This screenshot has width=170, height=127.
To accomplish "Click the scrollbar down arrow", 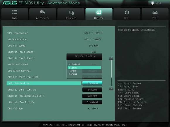I will 111,88.
